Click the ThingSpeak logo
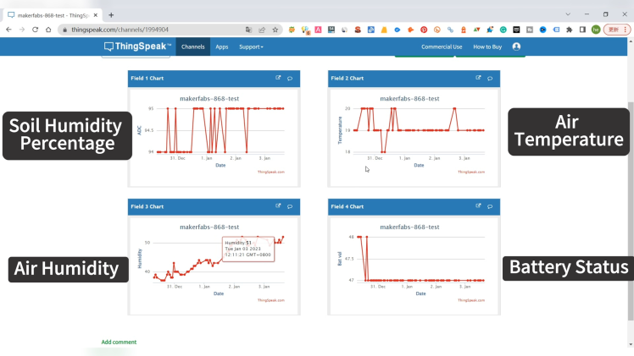634x356 pixels. click(137, 47)
